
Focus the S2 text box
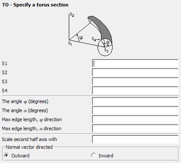pyautogui.click(x=135, y=72)
